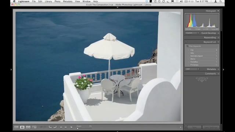Click the Filter Keywords search field

202,46
